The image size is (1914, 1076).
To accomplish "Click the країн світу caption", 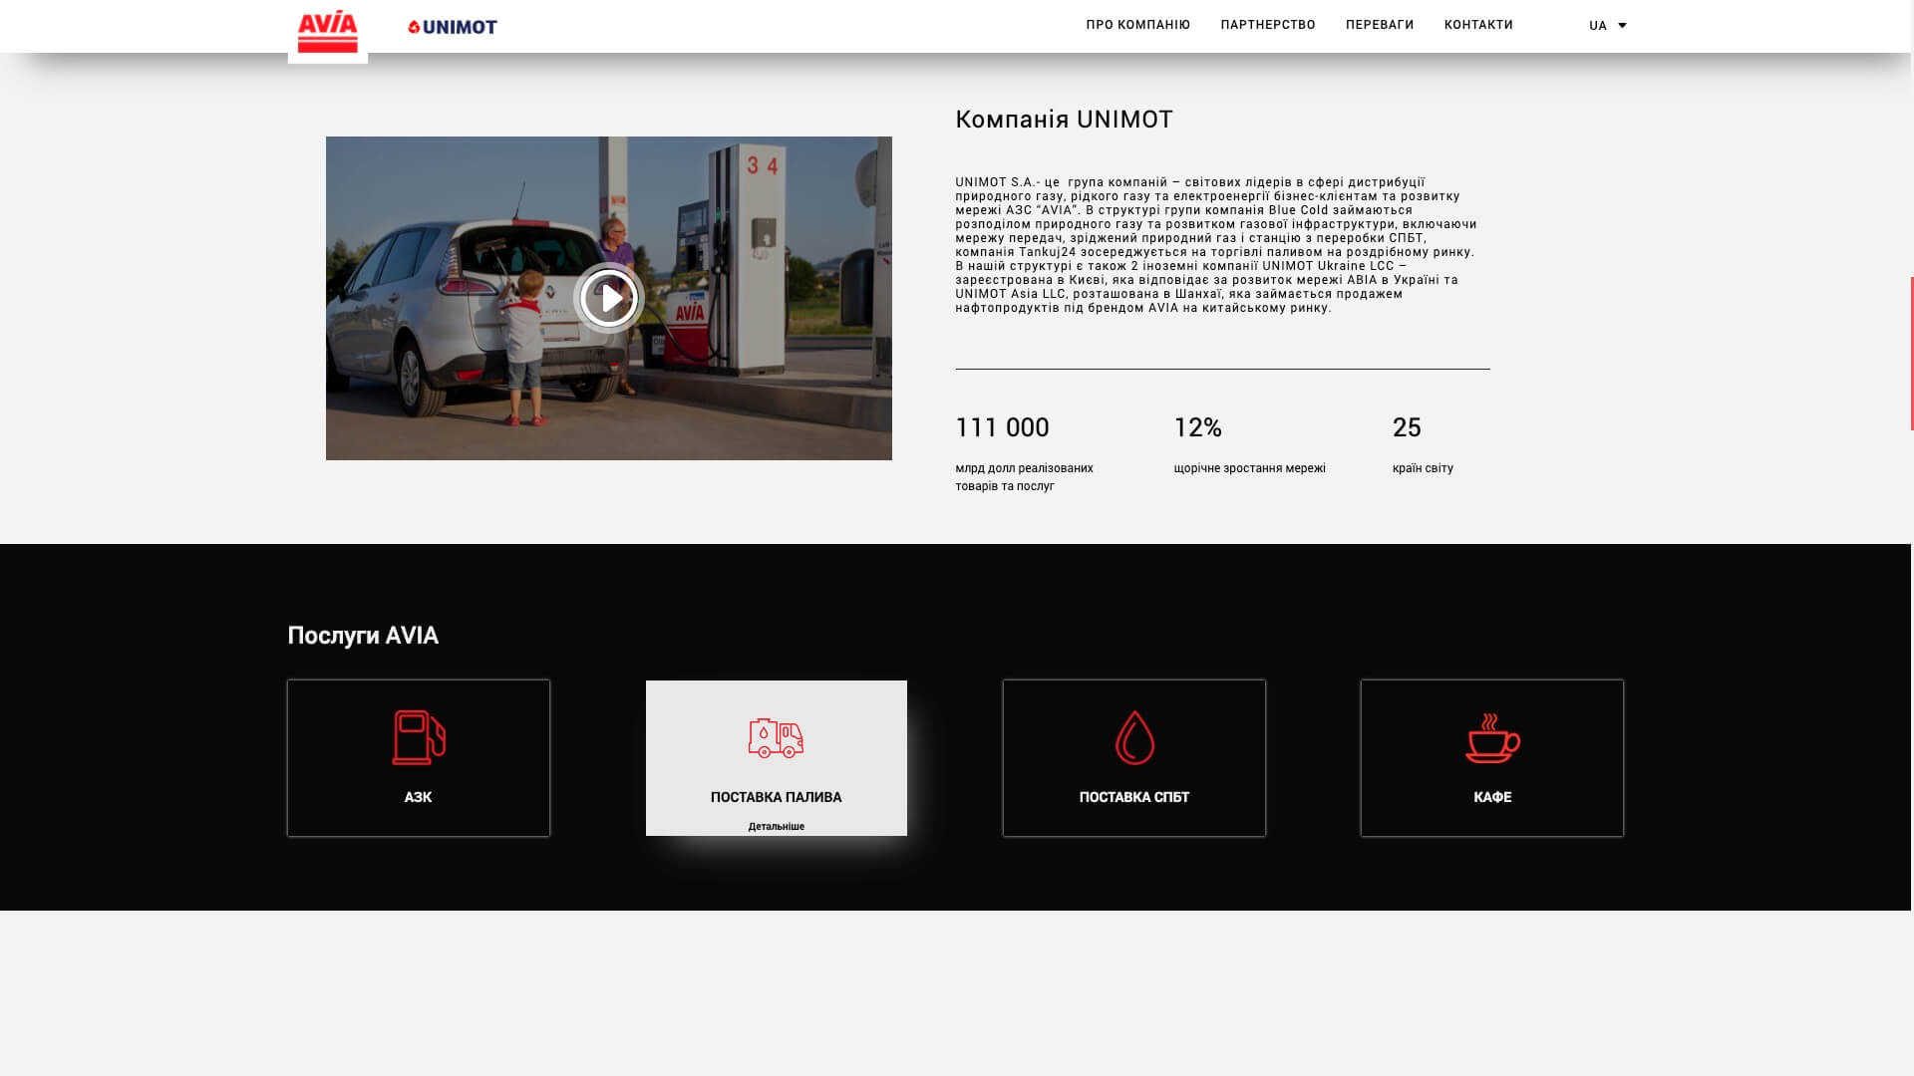I will [1423, 468].
